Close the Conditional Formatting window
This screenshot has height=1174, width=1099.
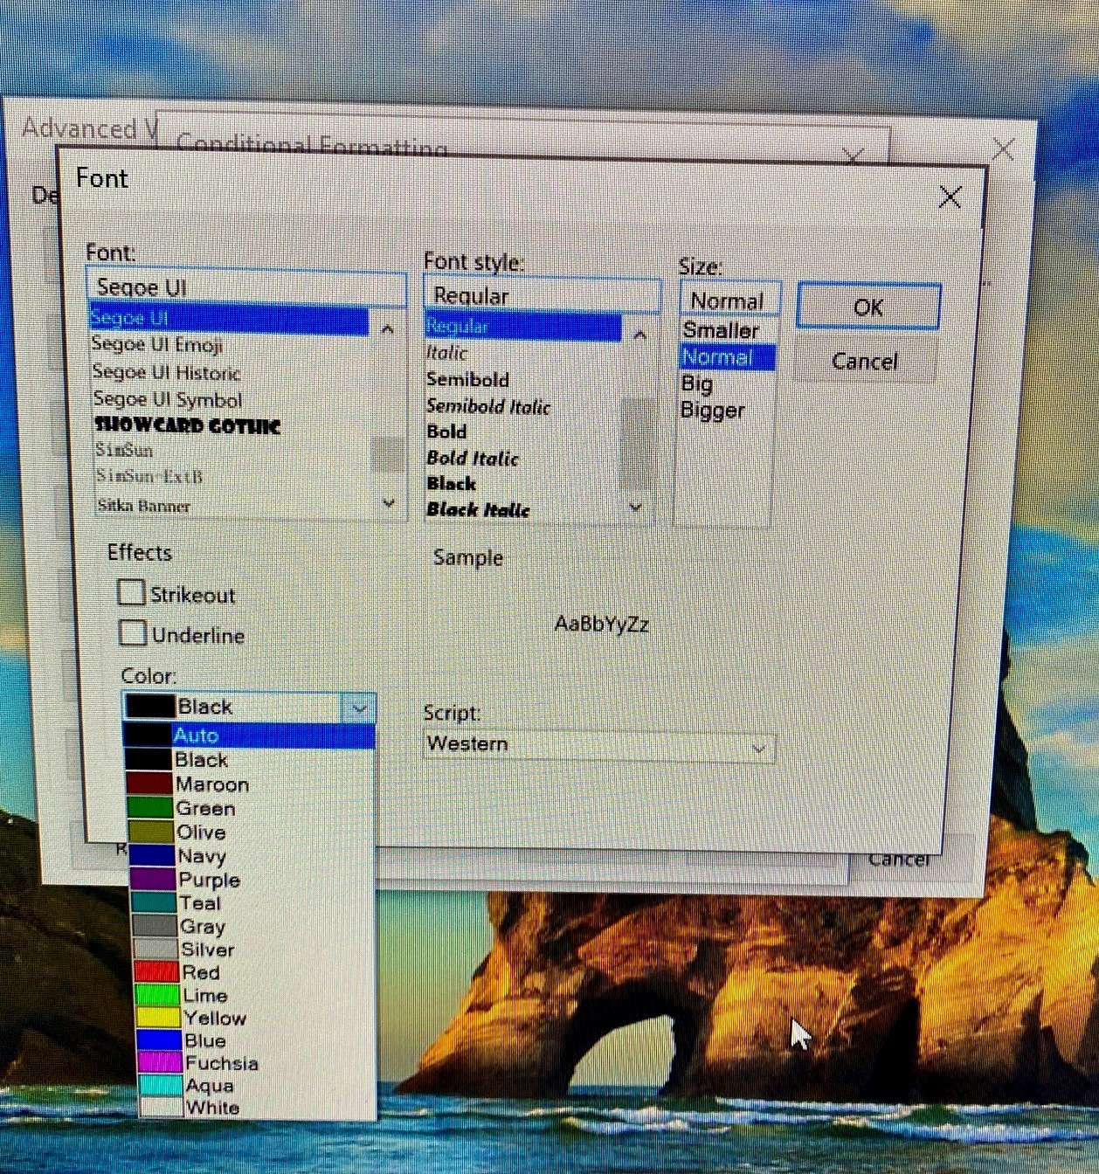854,156
